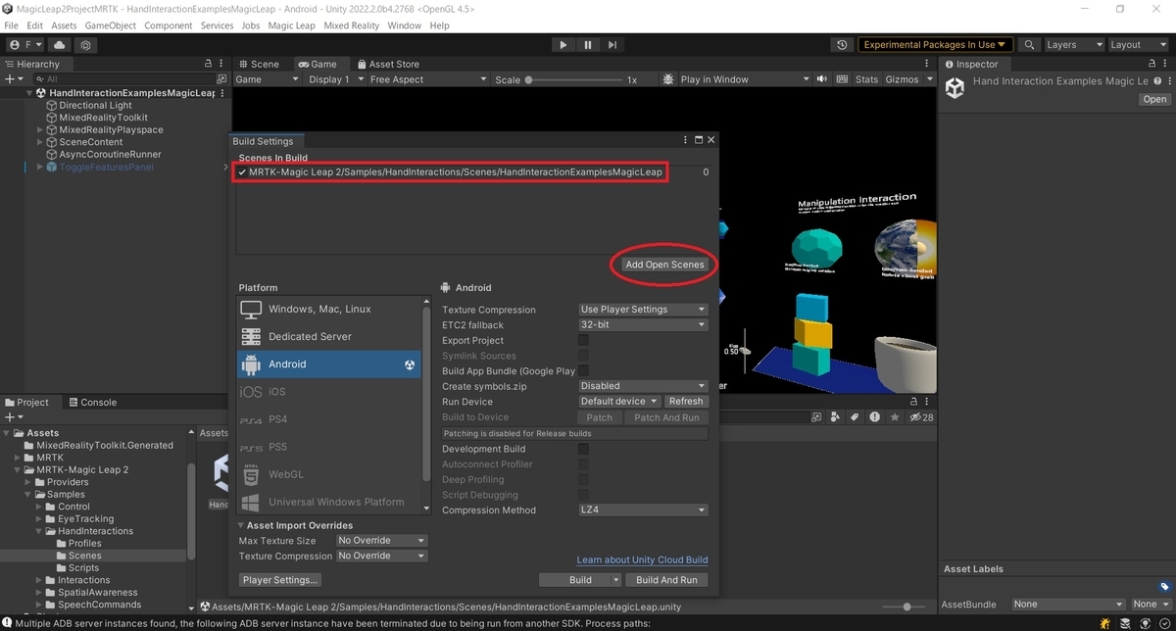Lock the Hierarchy panel with the padlock
Screen dimensions: 1176x631
click(x=208, y=64)
